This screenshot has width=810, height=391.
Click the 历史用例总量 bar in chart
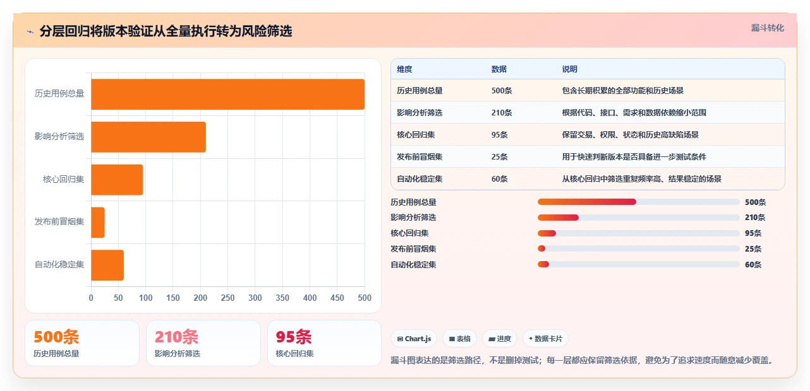pyautogui.click(x=227, y=94)
